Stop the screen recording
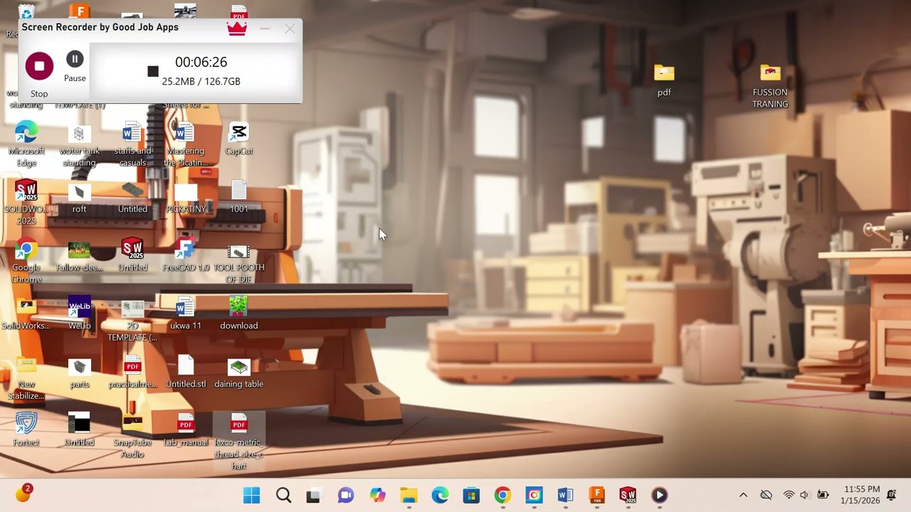Image resolution: width=911 pixels, height=512 pixels. (39, 66)
